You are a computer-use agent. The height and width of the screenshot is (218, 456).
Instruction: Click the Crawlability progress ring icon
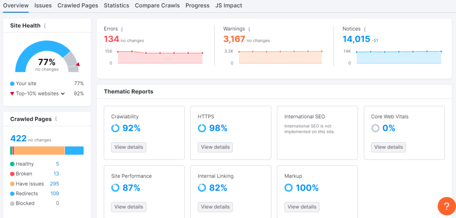pos(115,128)
